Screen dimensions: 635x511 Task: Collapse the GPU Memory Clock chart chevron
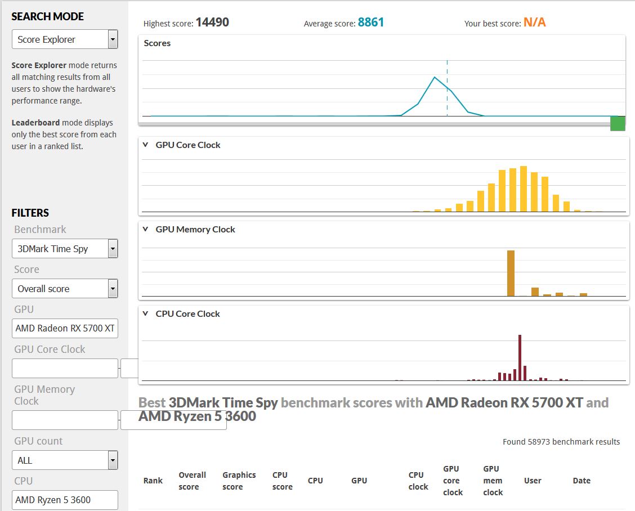point(145,229)
